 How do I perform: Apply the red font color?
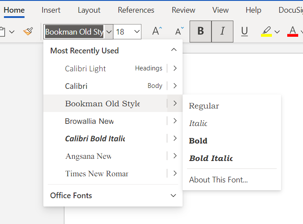coord(292,31)
